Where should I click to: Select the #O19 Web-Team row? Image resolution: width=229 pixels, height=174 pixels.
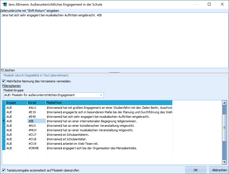[87, 144]
